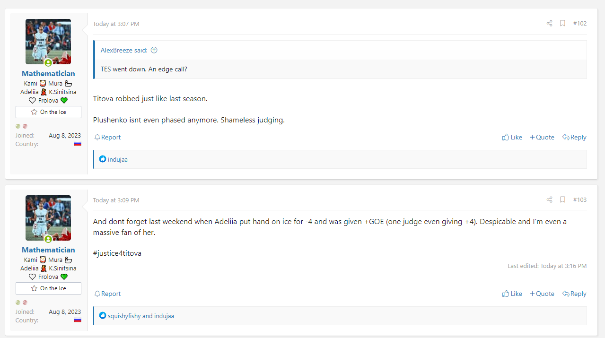605x338 pixels.
Task: Report the post numbered #103
Action: pos(107,294)
